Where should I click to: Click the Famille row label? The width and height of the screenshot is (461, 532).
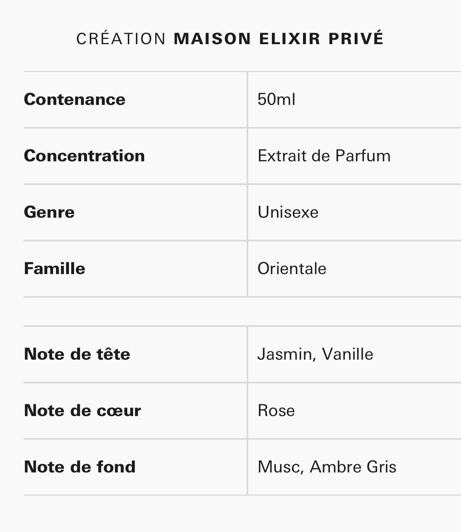pos(54,269)
